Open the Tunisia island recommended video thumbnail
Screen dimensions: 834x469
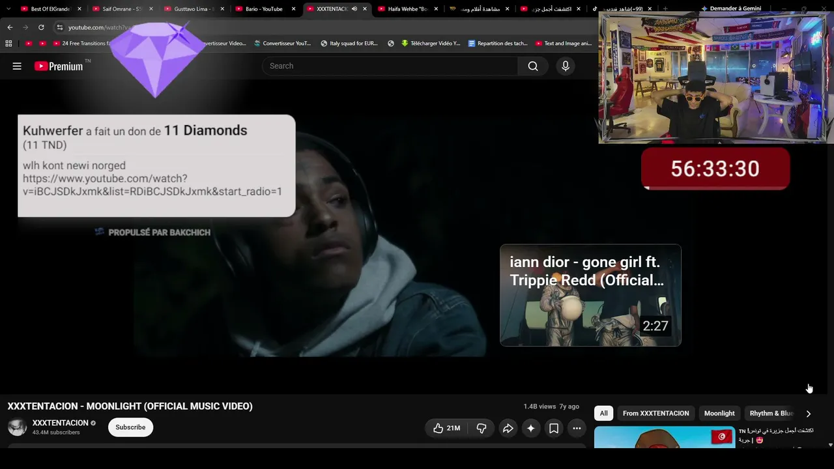pyautogui.click(x=665, y=437)
